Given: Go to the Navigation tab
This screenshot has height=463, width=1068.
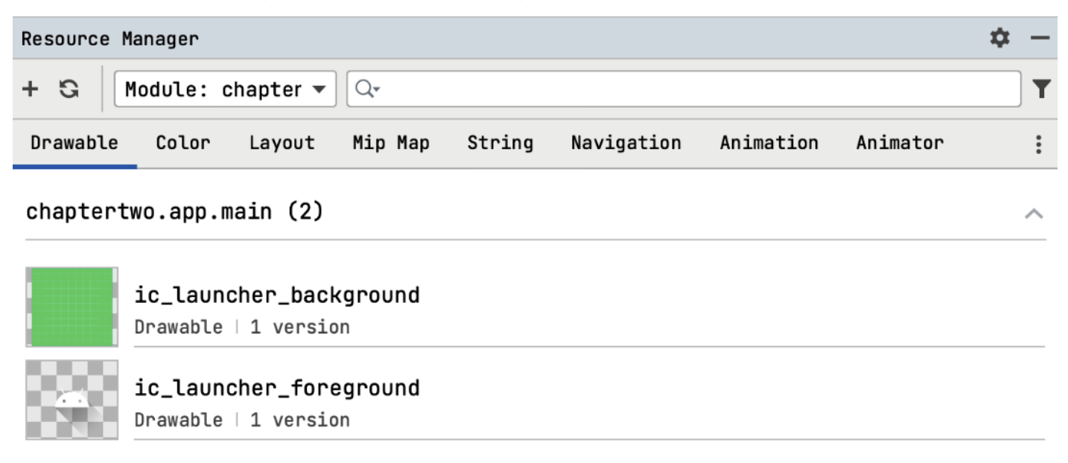Looking at the screenshot, I should pyautogui.click(x=626, y=143).
